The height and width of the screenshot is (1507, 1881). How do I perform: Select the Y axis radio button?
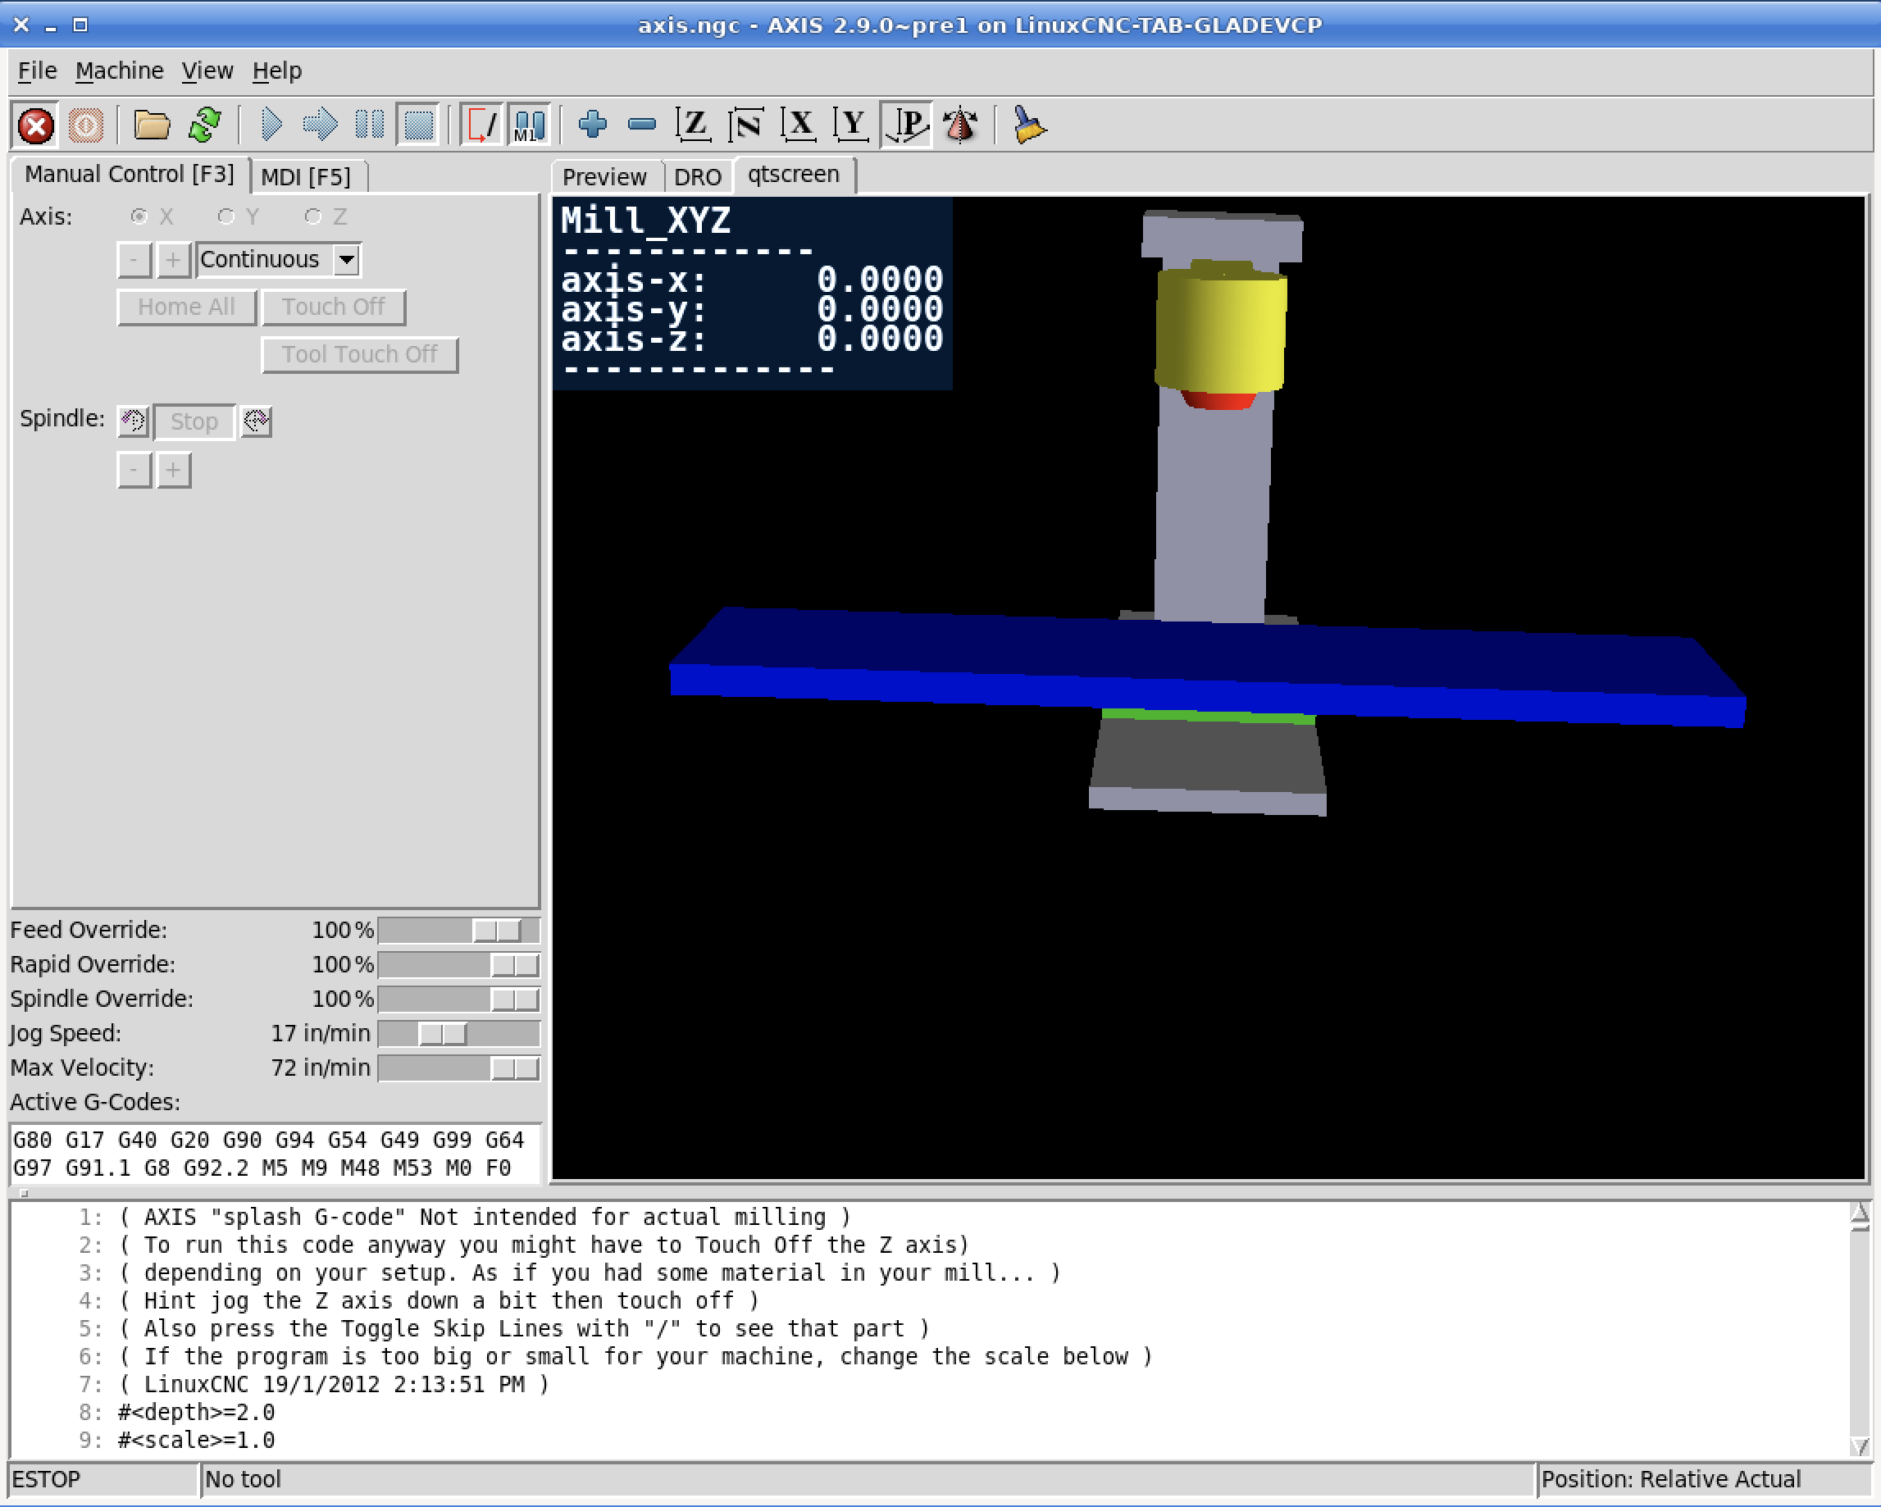227,216
